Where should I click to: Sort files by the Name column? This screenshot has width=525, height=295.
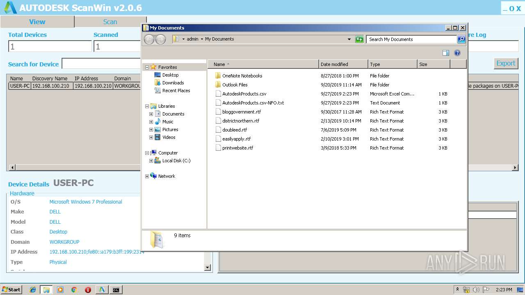[263, 64]
